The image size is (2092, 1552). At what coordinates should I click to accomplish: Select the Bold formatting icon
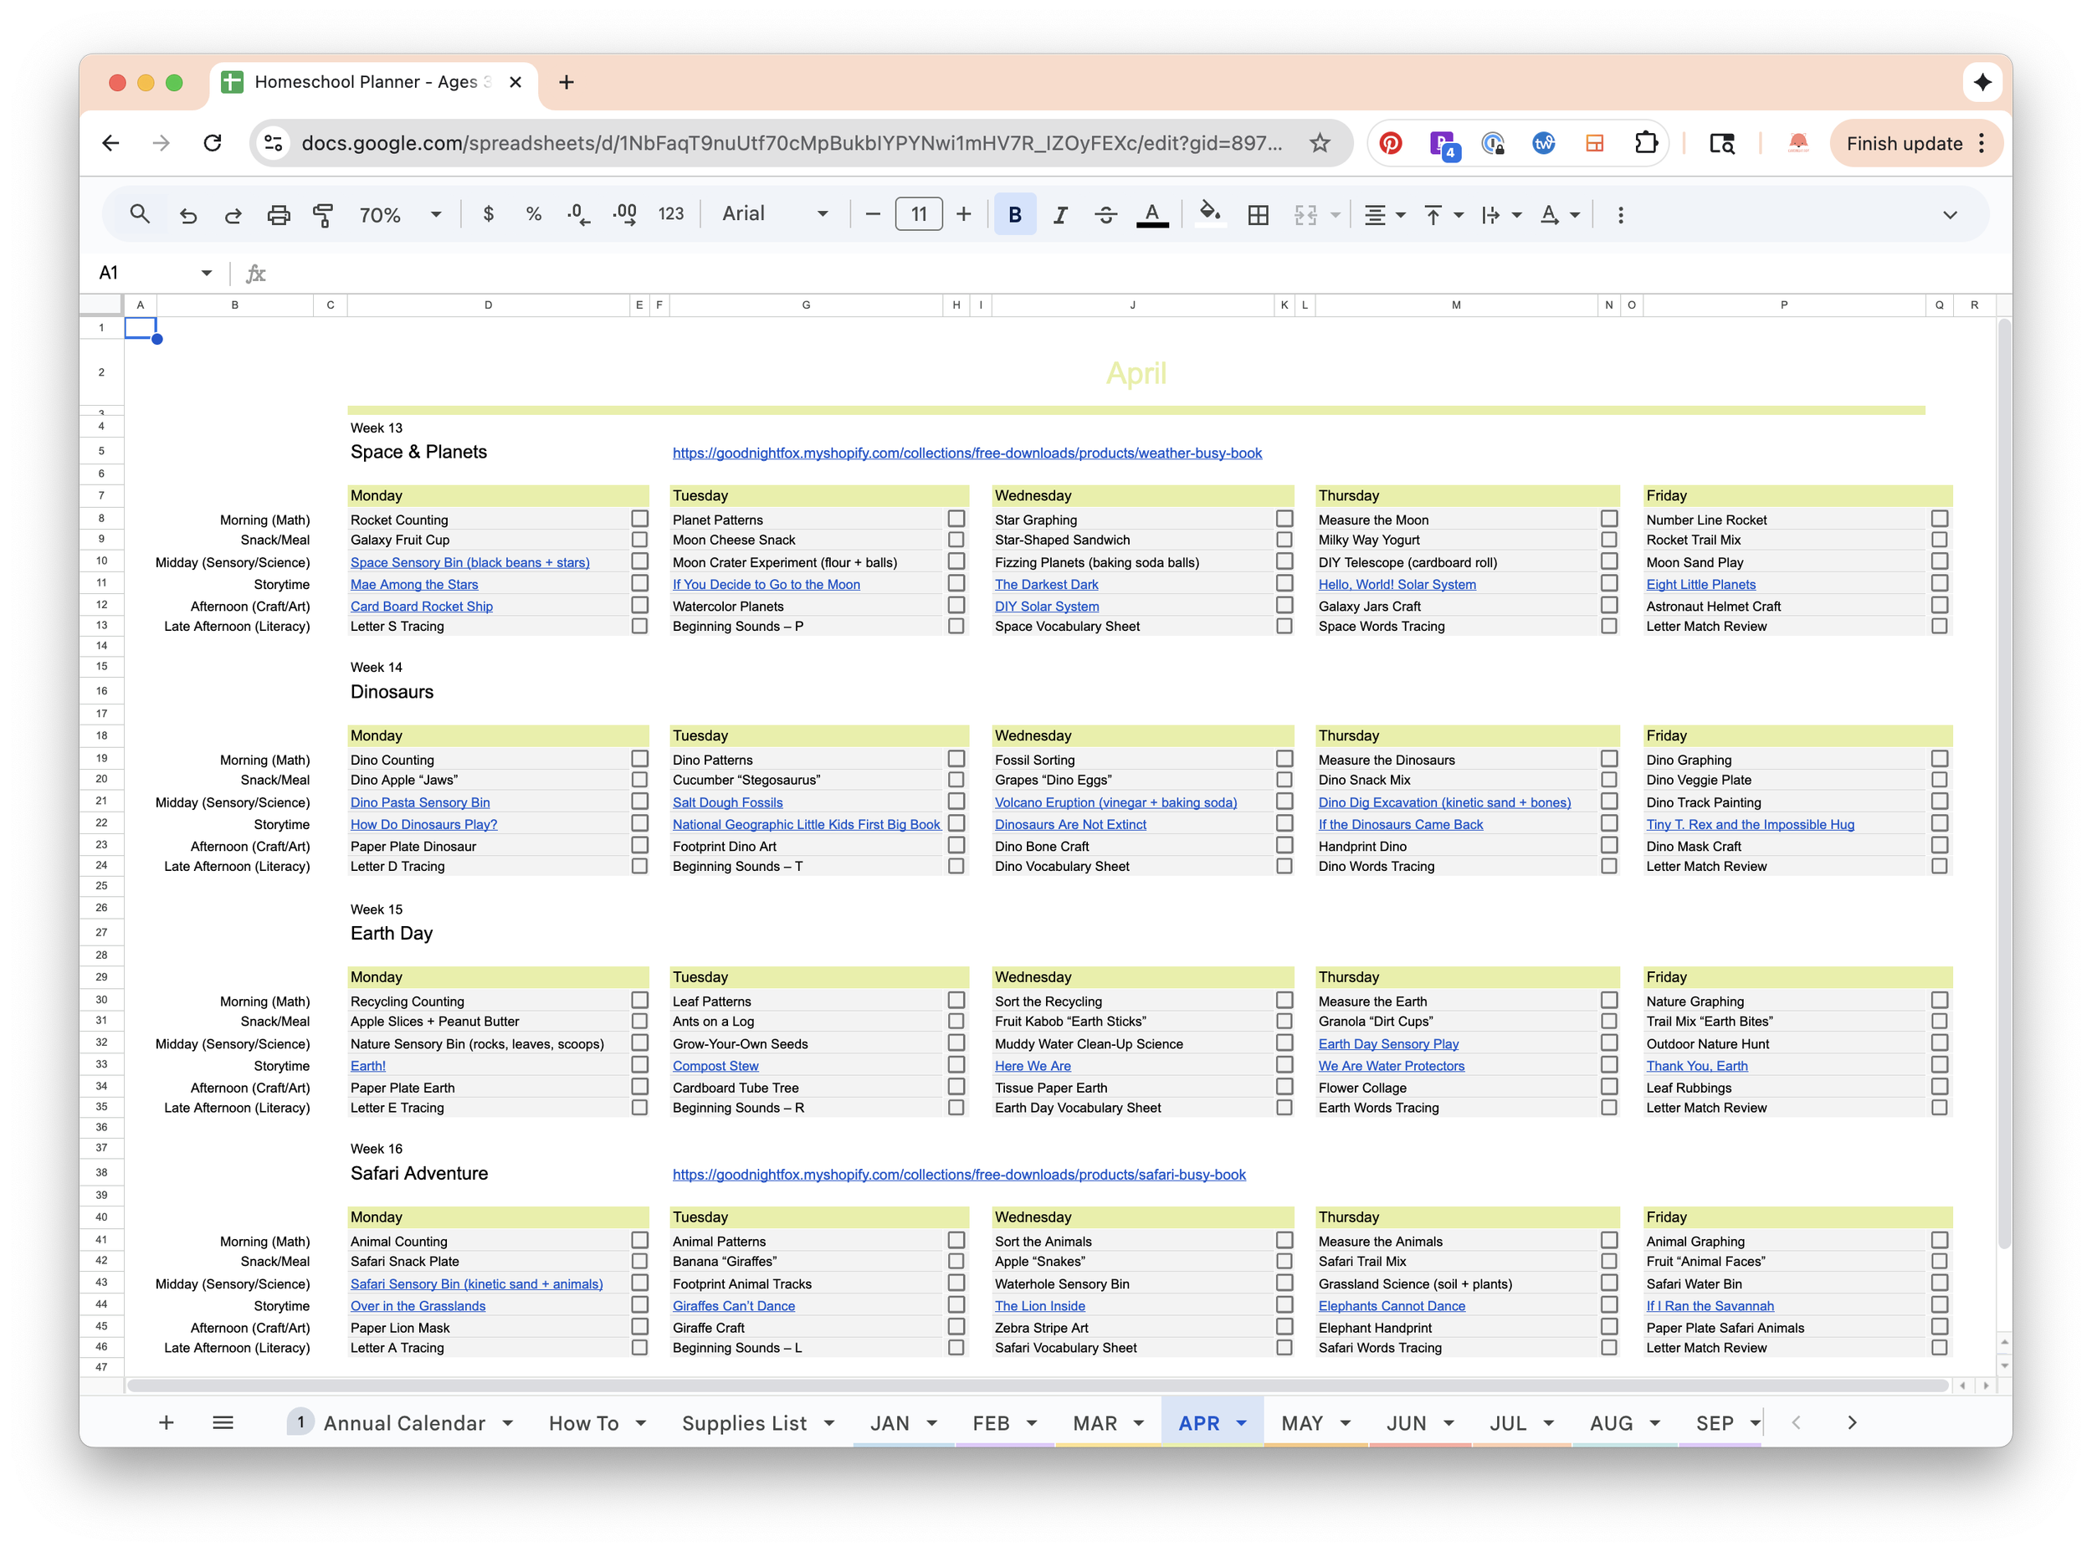pos(1016,214)
